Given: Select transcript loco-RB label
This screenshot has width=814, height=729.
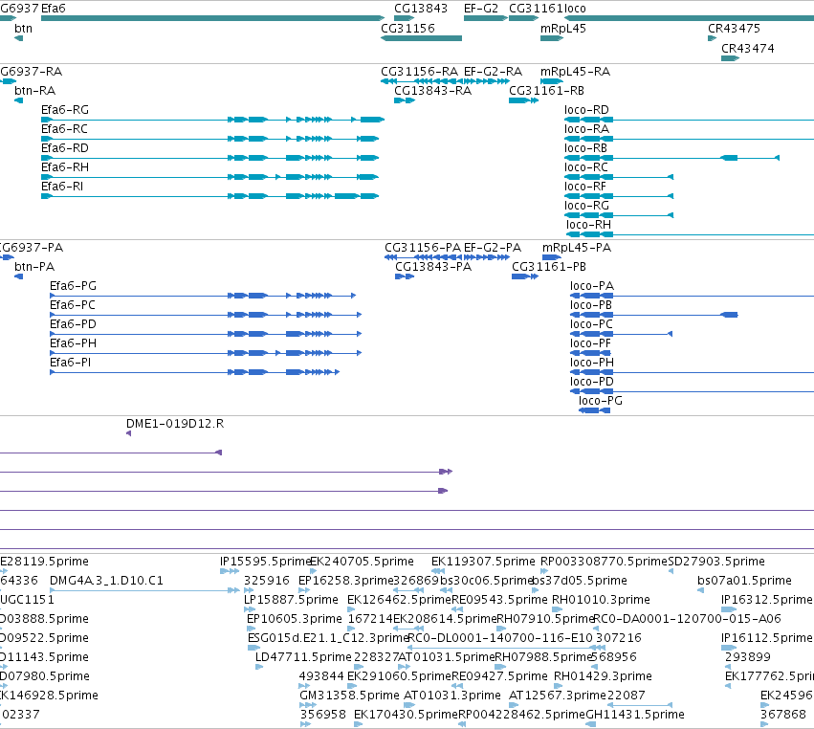Looking at the screenshot, I should [585, 148].
